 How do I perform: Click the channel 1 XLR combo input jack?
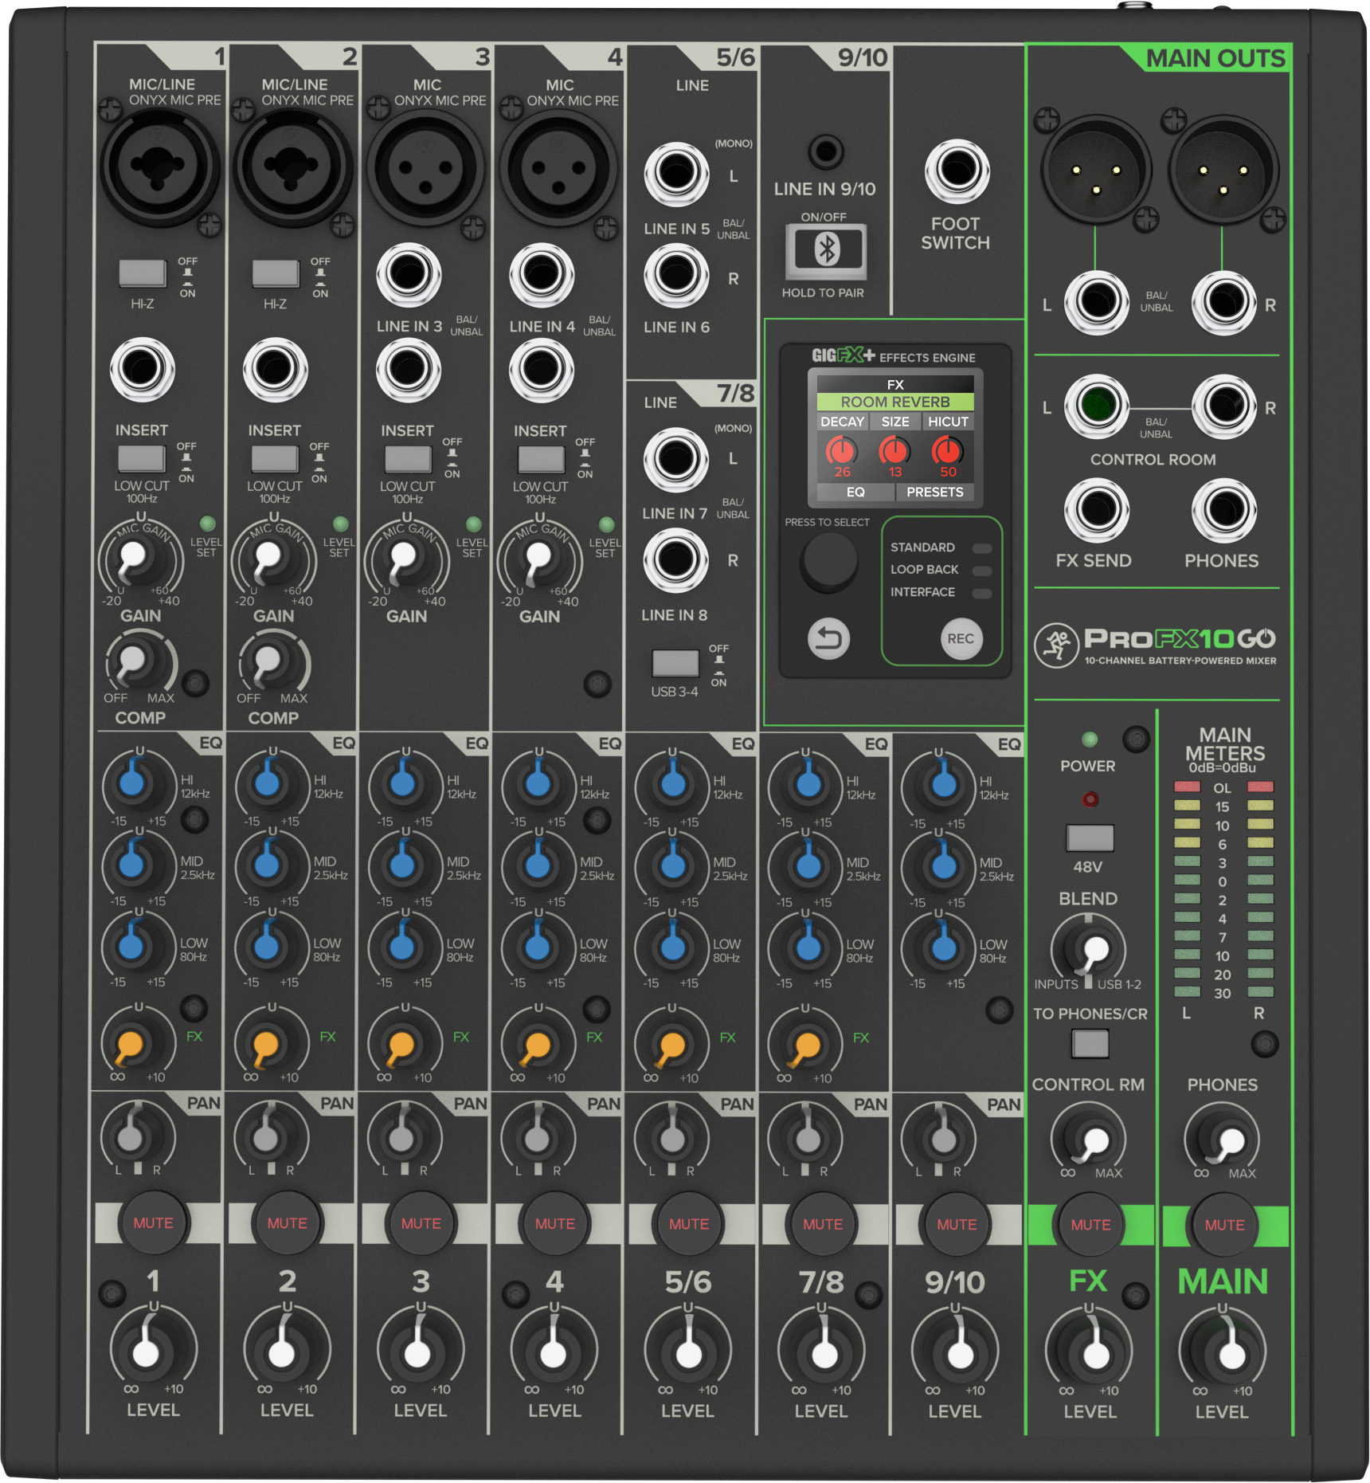pyautogui.click(x=159, y=167)
